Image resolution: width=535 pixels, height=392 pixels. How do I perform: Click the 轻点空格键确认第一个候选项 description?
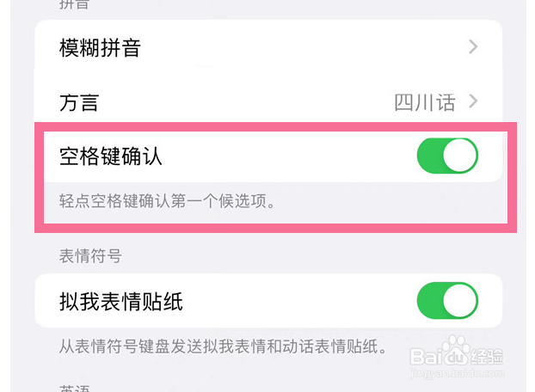(x=167, y=201)
